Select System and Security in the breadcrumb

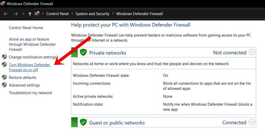click(x=93, y=14)
